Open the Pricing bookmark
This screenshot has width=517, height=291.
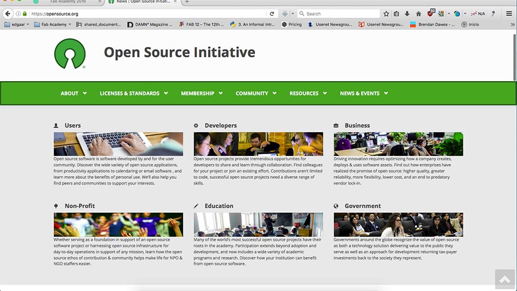[x=292, y=25]
